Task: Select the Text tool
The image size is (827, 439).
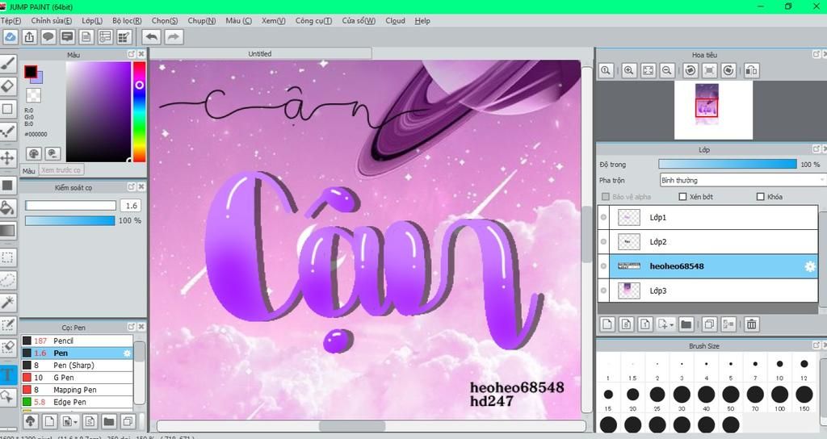Action: coord(7,375)
